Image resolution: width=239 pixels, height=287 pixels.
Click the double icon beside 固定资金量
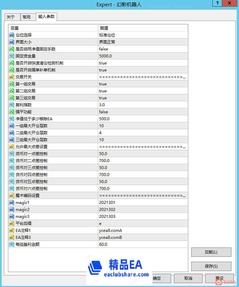click(x=11, y=56)
